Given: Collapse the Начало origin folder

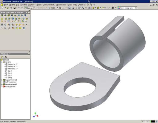Looking at the screenshot, I should 2,62.
